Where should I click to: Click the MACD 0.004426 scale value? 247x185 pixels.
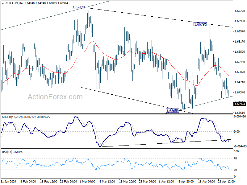click(x=240, y=117)
